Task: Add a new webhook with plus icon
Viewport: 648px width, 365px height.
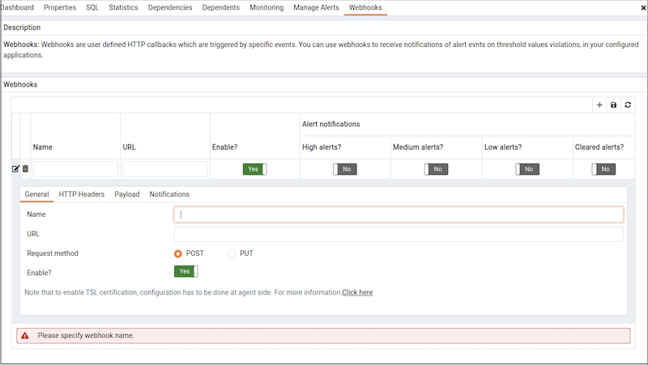Action: point(599,105)
